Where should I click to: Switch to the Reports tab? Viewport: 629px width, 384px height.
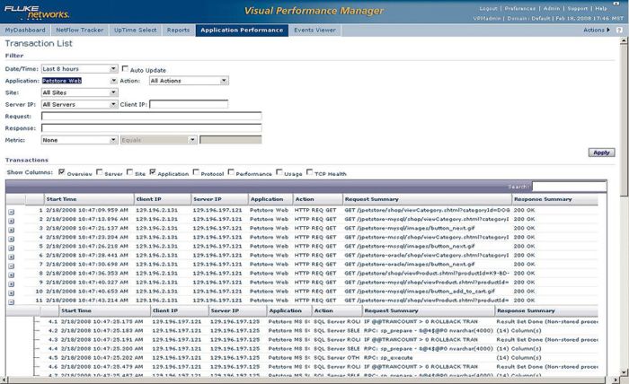click(x=178, y=30)
